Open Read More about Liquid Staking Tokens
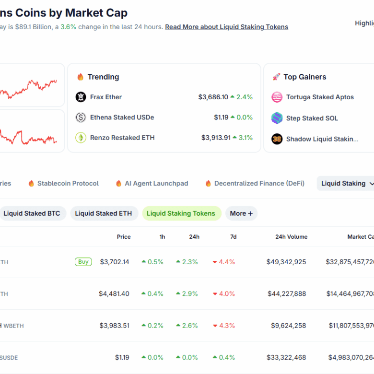The width and height of the screenshot is (374, 374). pos(227,27)
